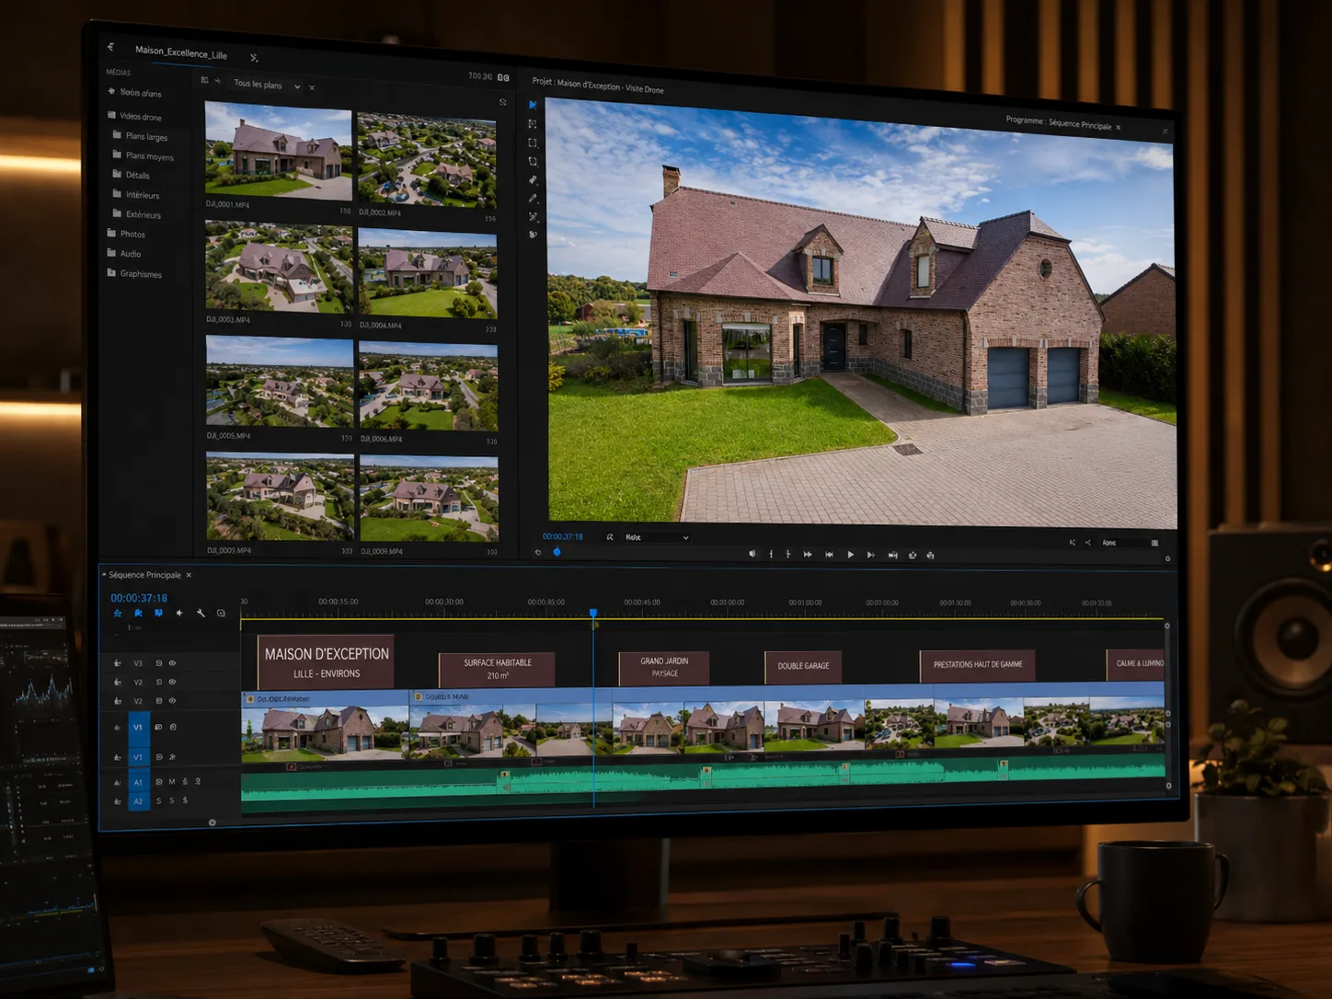Step forward one frame in Program monitor
1332x999 pixels.
point(870,555)
